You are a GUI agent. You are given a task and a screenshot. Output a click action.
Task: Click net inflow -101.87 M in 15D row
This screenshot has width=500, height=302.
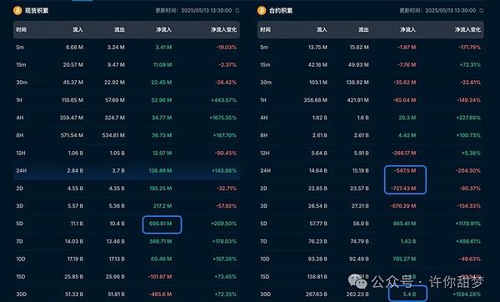tap(160, 277)
